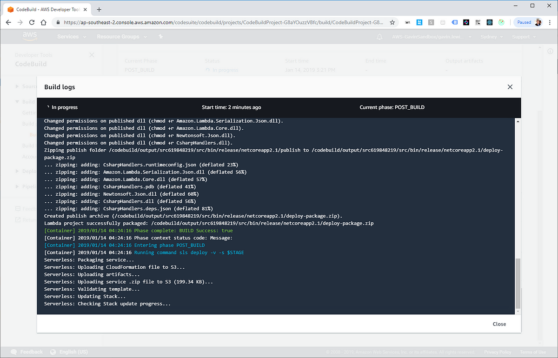The height and width of the screenshot is (358, 558).
Task: Click the 'Build logs' dialog title
Action: tap(60, 87)
